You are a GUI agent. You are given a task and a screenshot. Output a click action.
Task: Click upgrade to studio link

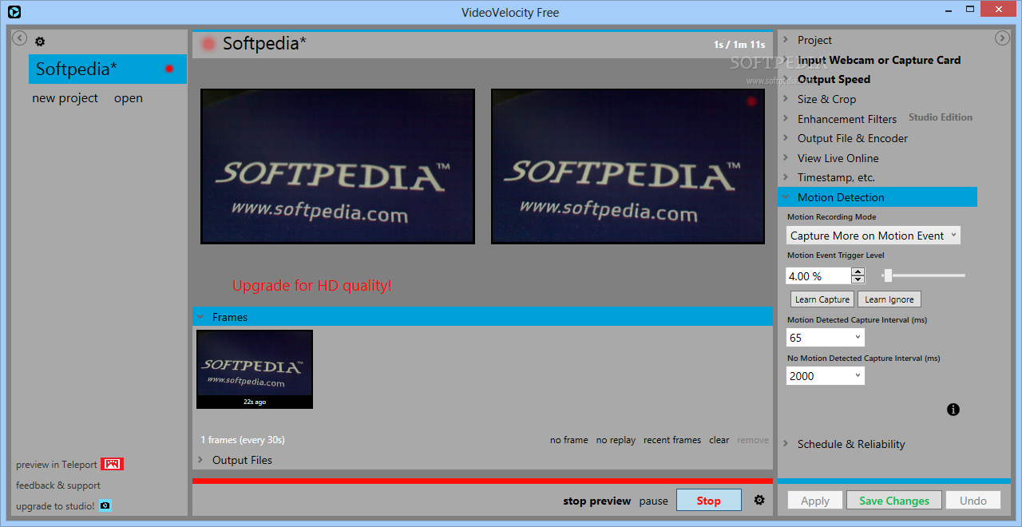tap(55, 506)
